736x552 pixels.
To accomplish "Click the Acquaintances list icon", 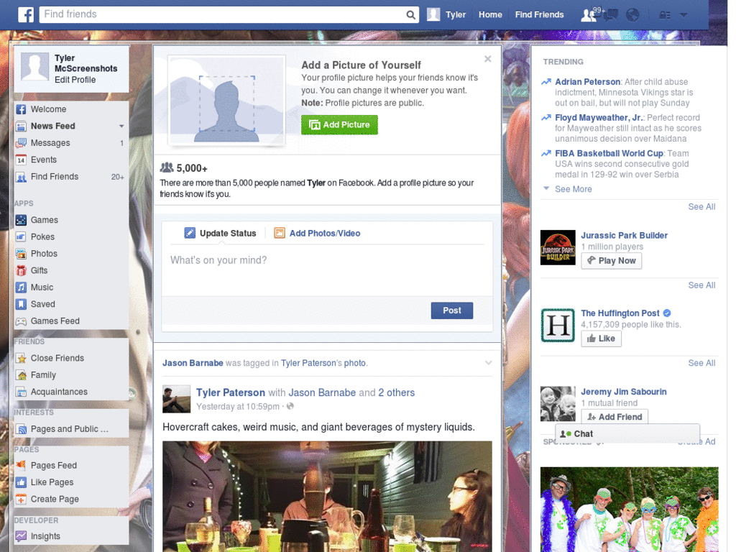I will pyautogui.click(x=21, y=392).
